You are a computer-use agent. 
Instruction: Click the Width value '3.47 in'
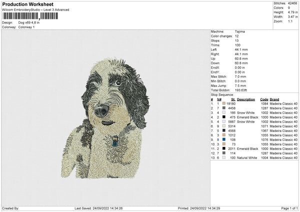(x=292, y=17)
